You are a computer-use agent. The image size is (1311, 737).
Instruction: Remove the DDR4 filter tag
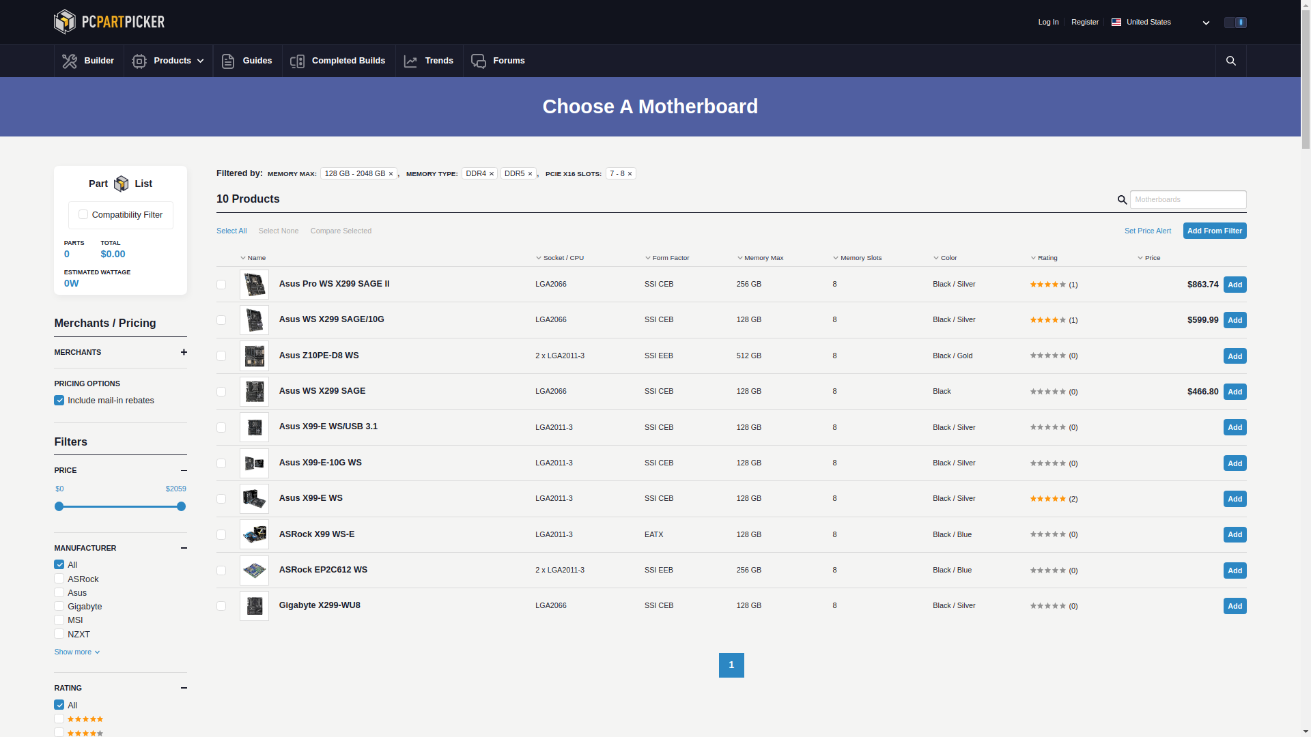point(492,174)
